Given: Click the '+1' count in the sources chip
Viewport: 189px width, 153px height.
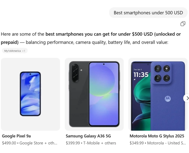Looking at the screenshot, I should pyautogui.click(x=24, y=51).
